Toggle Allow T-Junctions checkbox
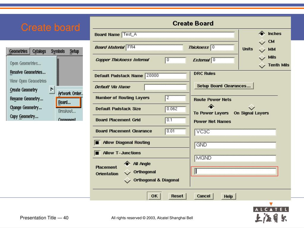The image size is (304, 228). 97,153
